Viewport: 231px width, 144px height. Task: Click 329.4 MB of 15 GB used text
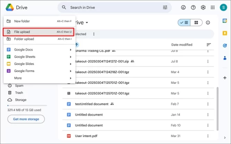(24, 110)
